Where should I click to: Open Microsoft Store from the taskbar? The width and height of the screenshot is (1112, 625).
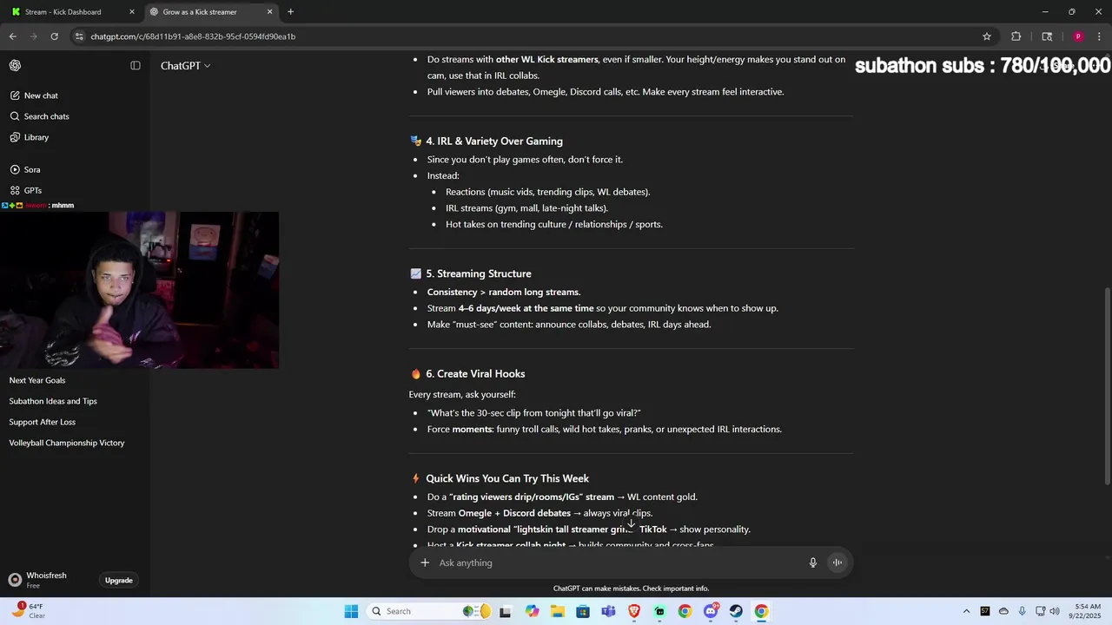click(583, 611)
